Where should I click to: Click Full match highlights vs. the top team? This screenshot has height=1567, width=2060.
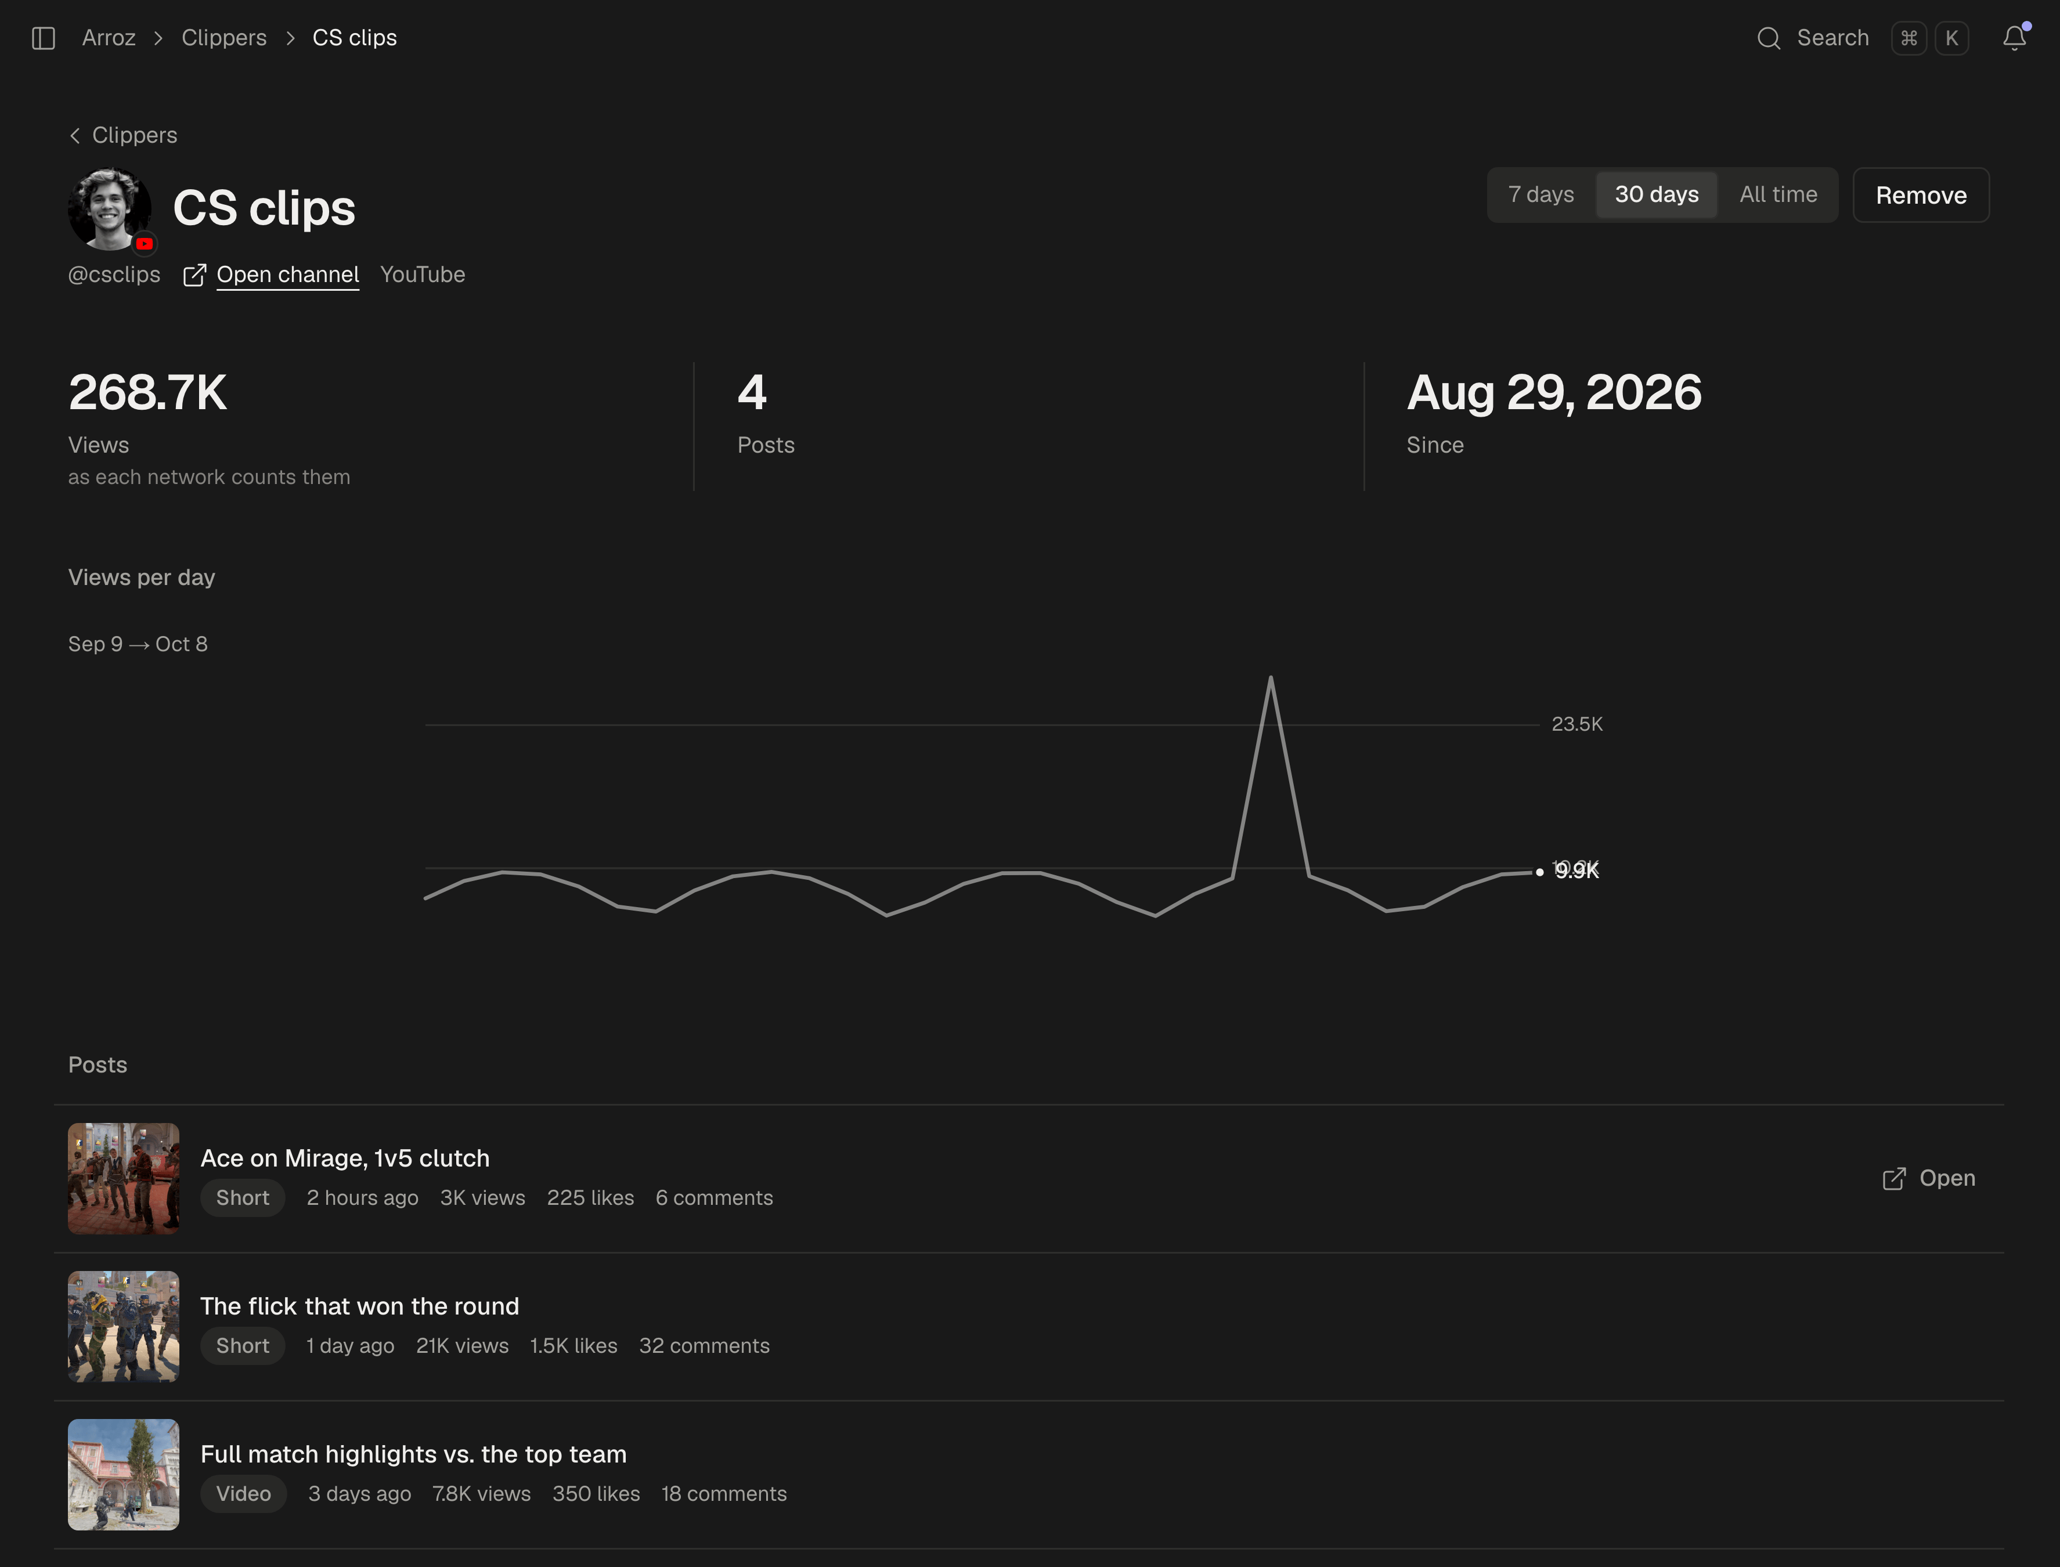point(413,1455)
